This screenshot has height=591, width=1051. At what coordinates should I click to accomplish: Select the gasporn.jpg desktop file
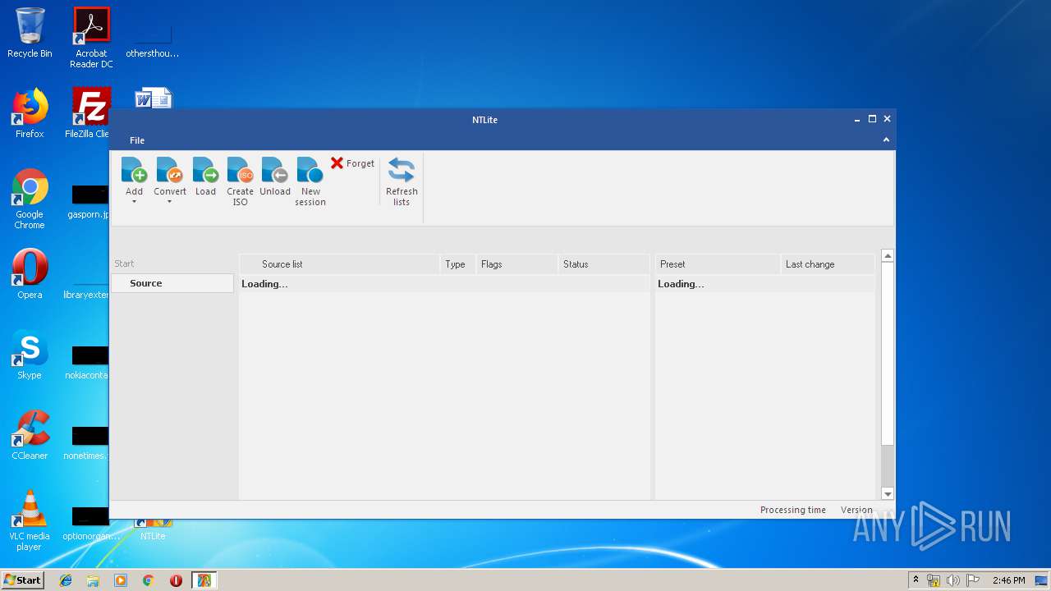click(89, 202)
